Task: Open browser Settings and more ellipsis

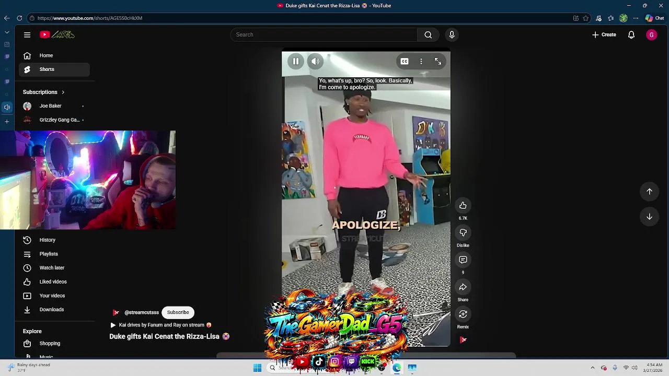Action: 636,18
